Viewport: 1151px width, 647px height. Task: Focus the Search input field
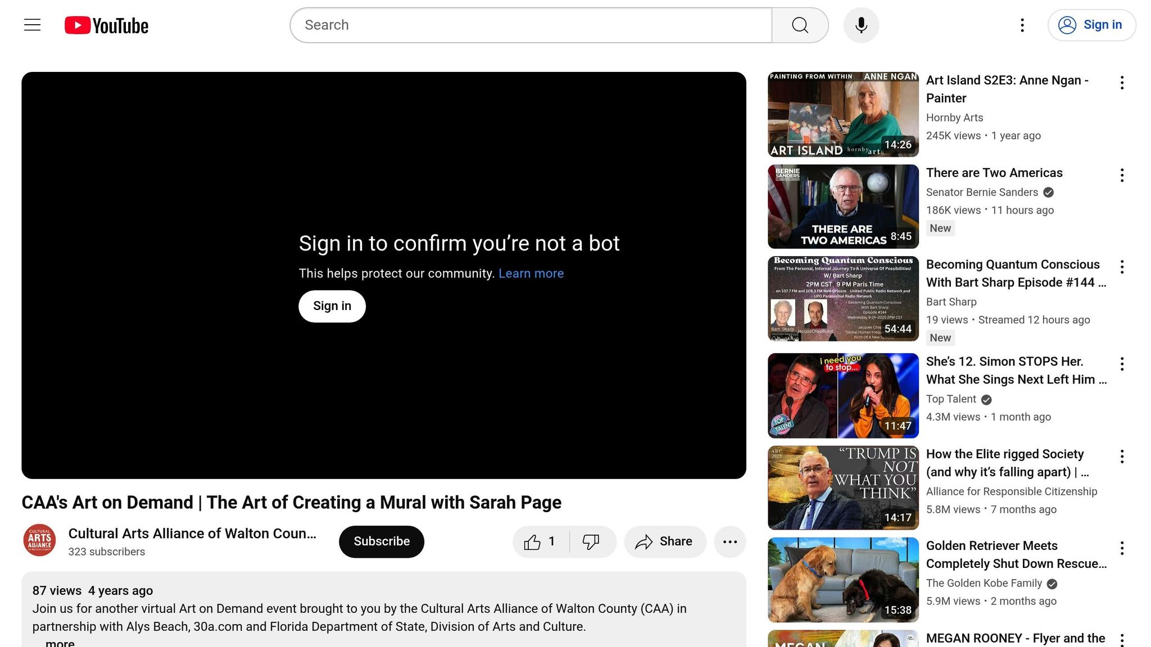pyautogui.click(x=531, y=25)
